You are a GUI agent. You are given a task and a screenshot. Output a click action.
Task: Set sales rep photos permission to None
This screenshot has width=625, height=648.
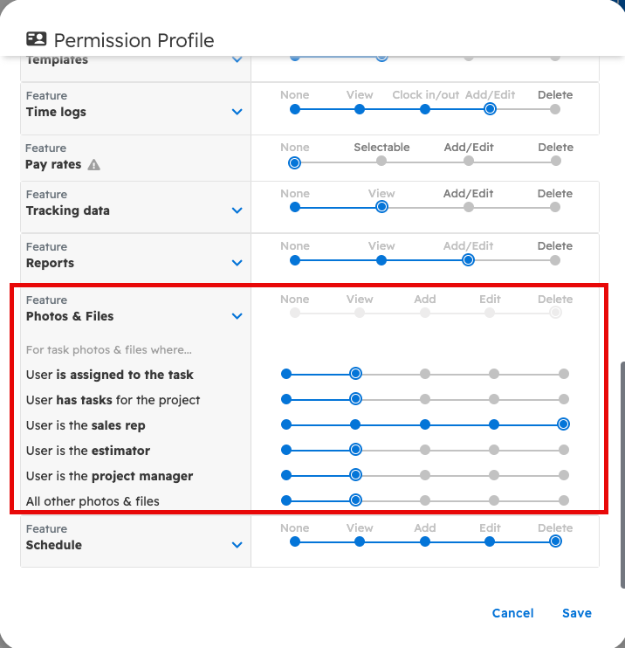[x=286, y=424]
